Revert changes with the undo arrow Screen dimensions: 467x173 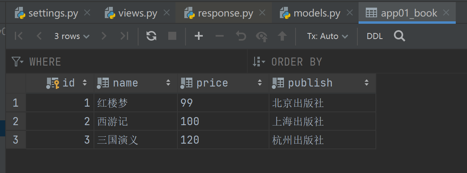click(x=241, y=36)
